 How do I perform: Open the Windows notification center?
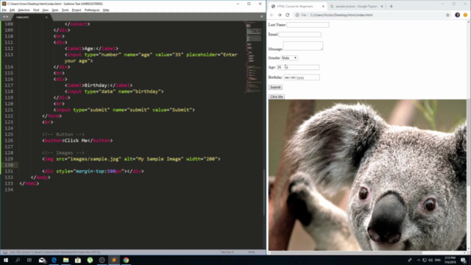click(x=464, y=260)
